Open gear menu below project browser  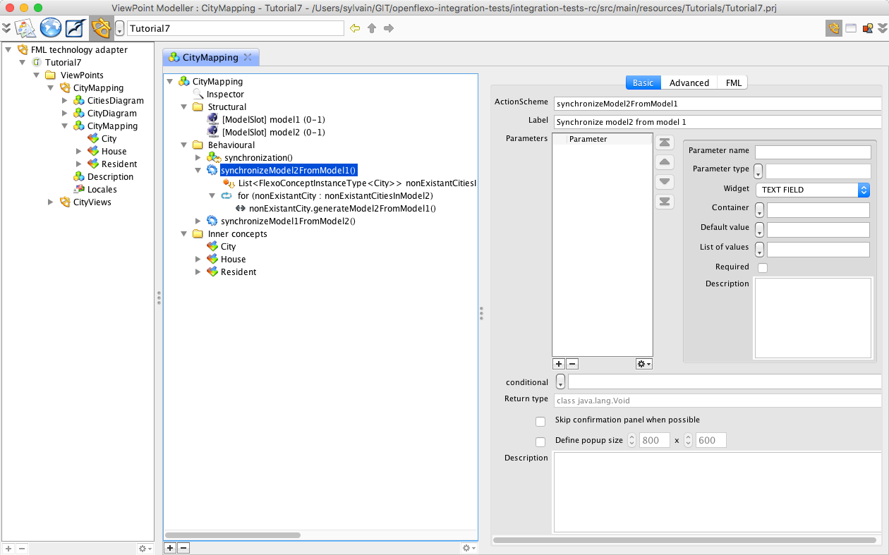(x=145, y=548)
